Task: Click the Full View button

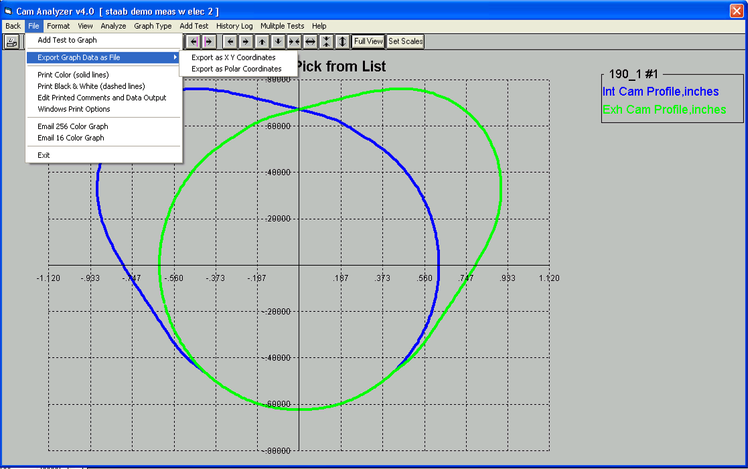Action: pyautogui.click(x=368, y=41)
